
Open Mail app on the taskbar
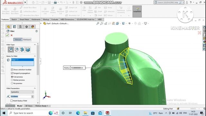coord(100,113)
